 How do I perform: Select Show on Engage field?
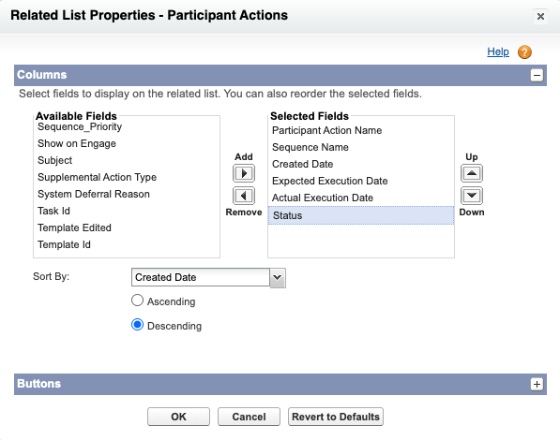click(x=127, y=143)
